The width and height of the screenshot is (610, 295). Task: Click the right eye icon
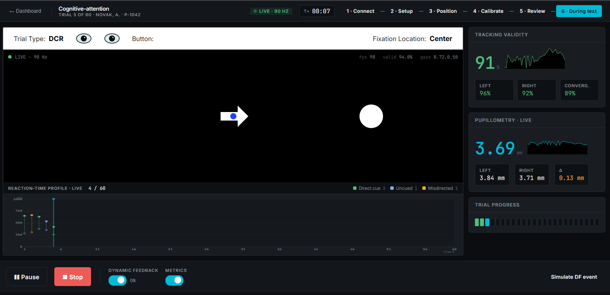coord(112,38)
